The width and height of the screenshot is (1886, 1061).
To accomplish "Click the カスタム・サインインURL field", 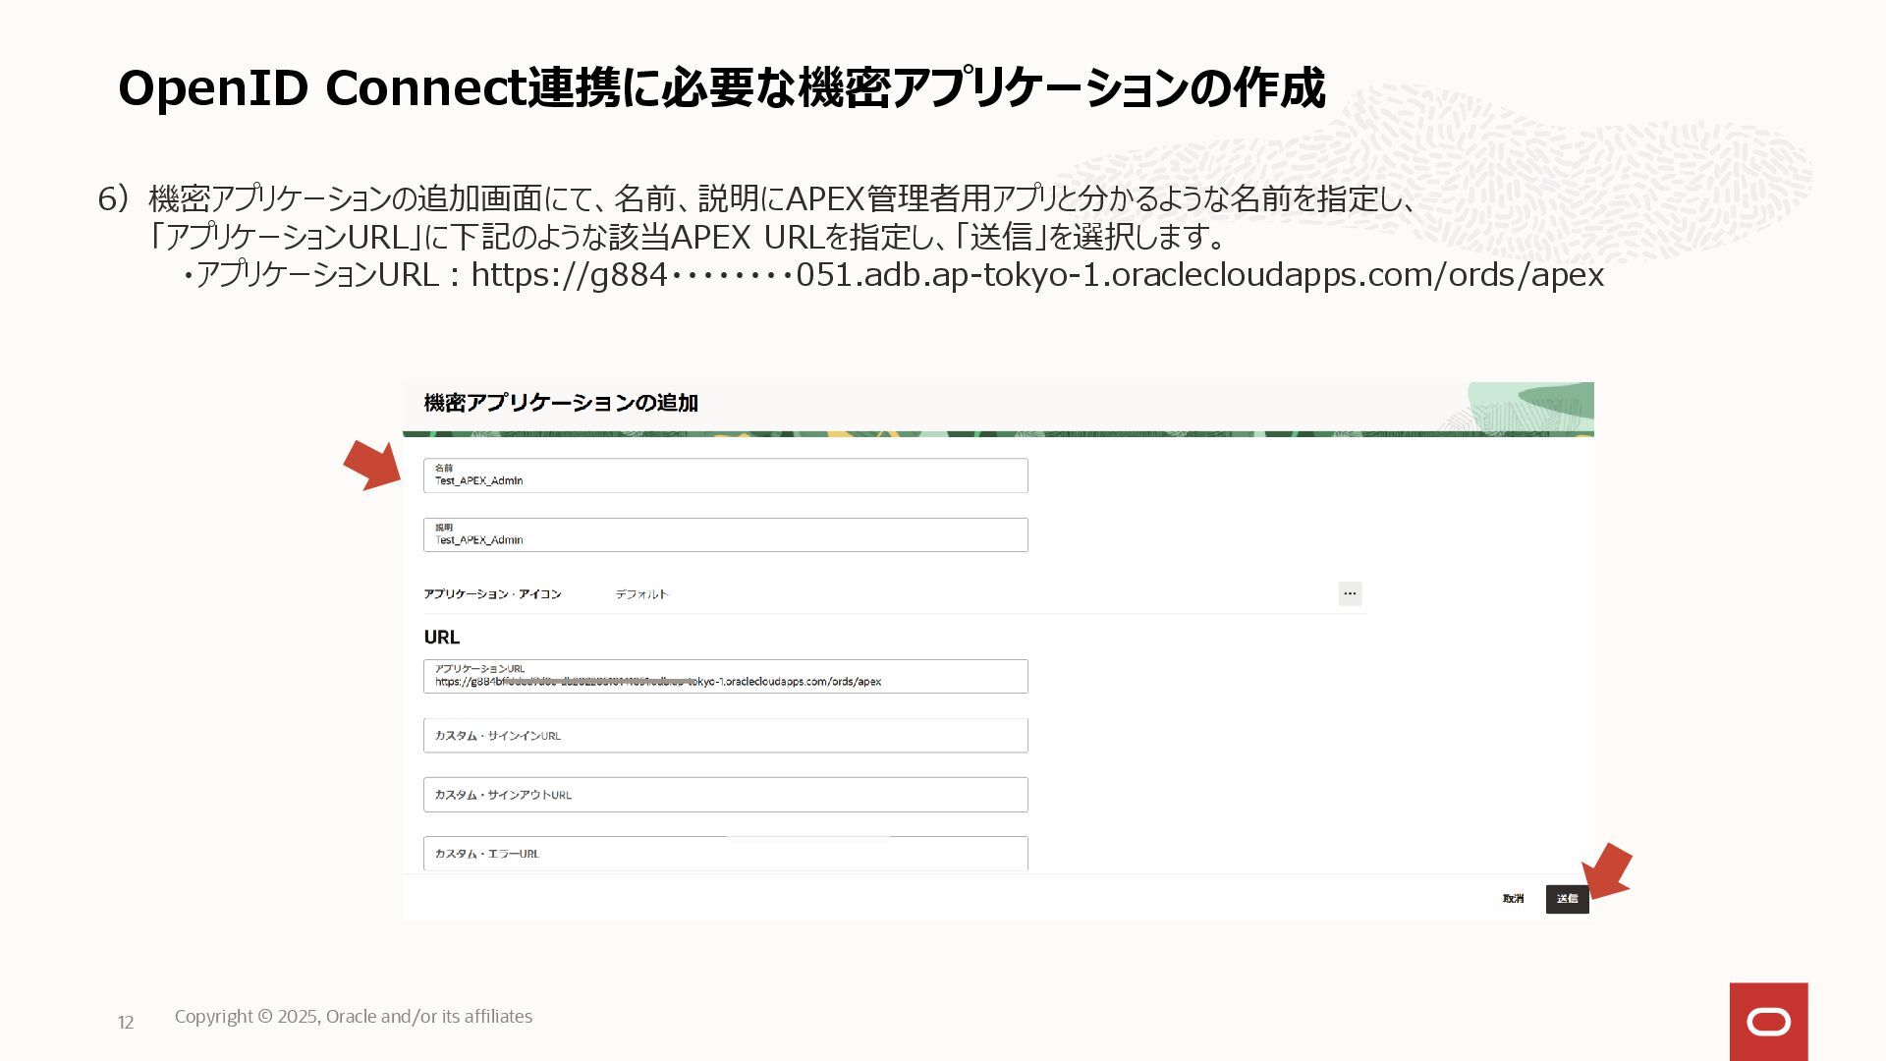I will [725, 736].
